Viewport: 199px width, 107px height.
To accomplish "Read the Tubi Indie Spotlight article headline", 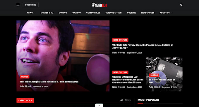I will 49,82.
